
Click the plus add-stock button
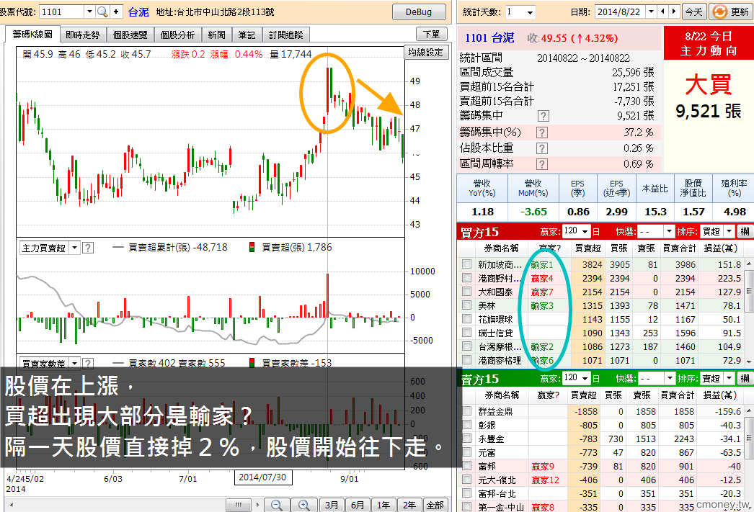(x=116, y=12)
